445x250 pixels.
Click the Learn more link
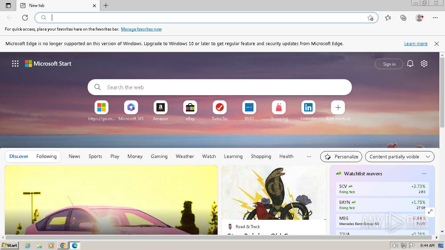pos(416,44)
